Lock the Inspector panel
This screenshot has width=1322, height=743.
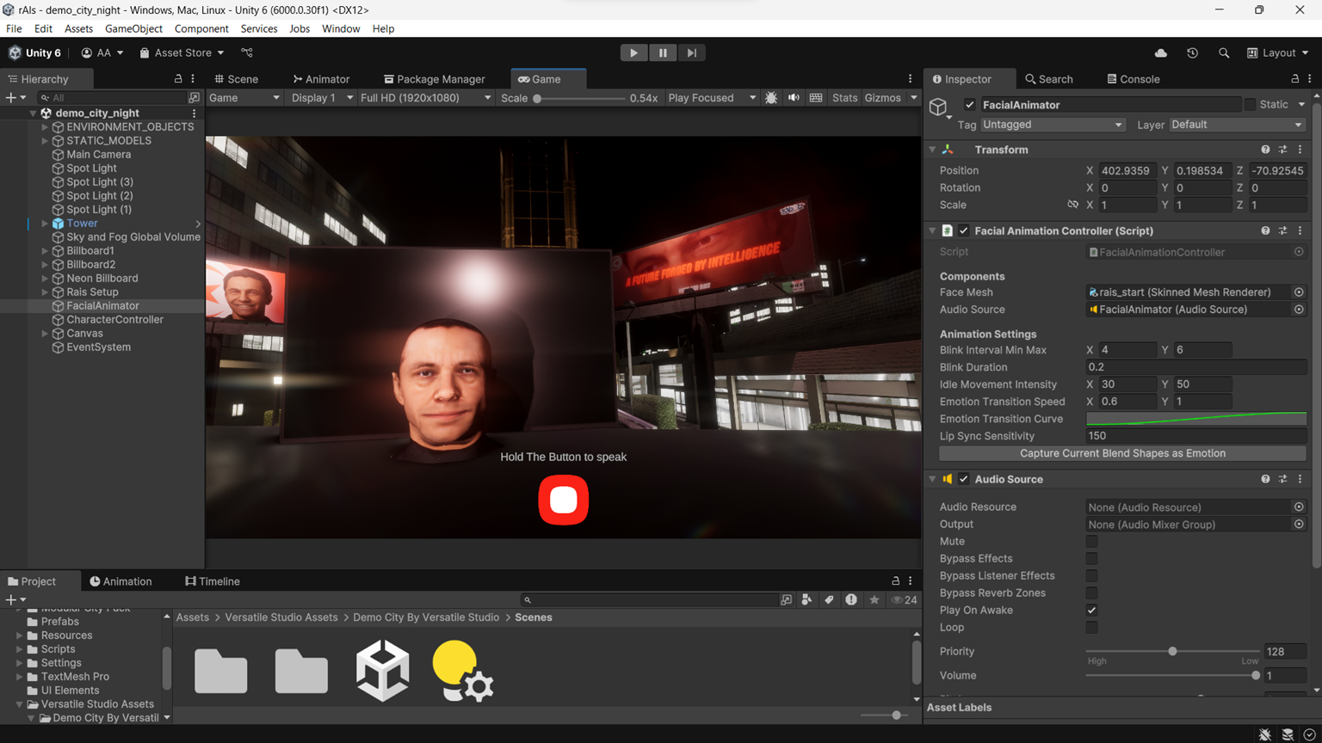click(x=1294, y=78)
